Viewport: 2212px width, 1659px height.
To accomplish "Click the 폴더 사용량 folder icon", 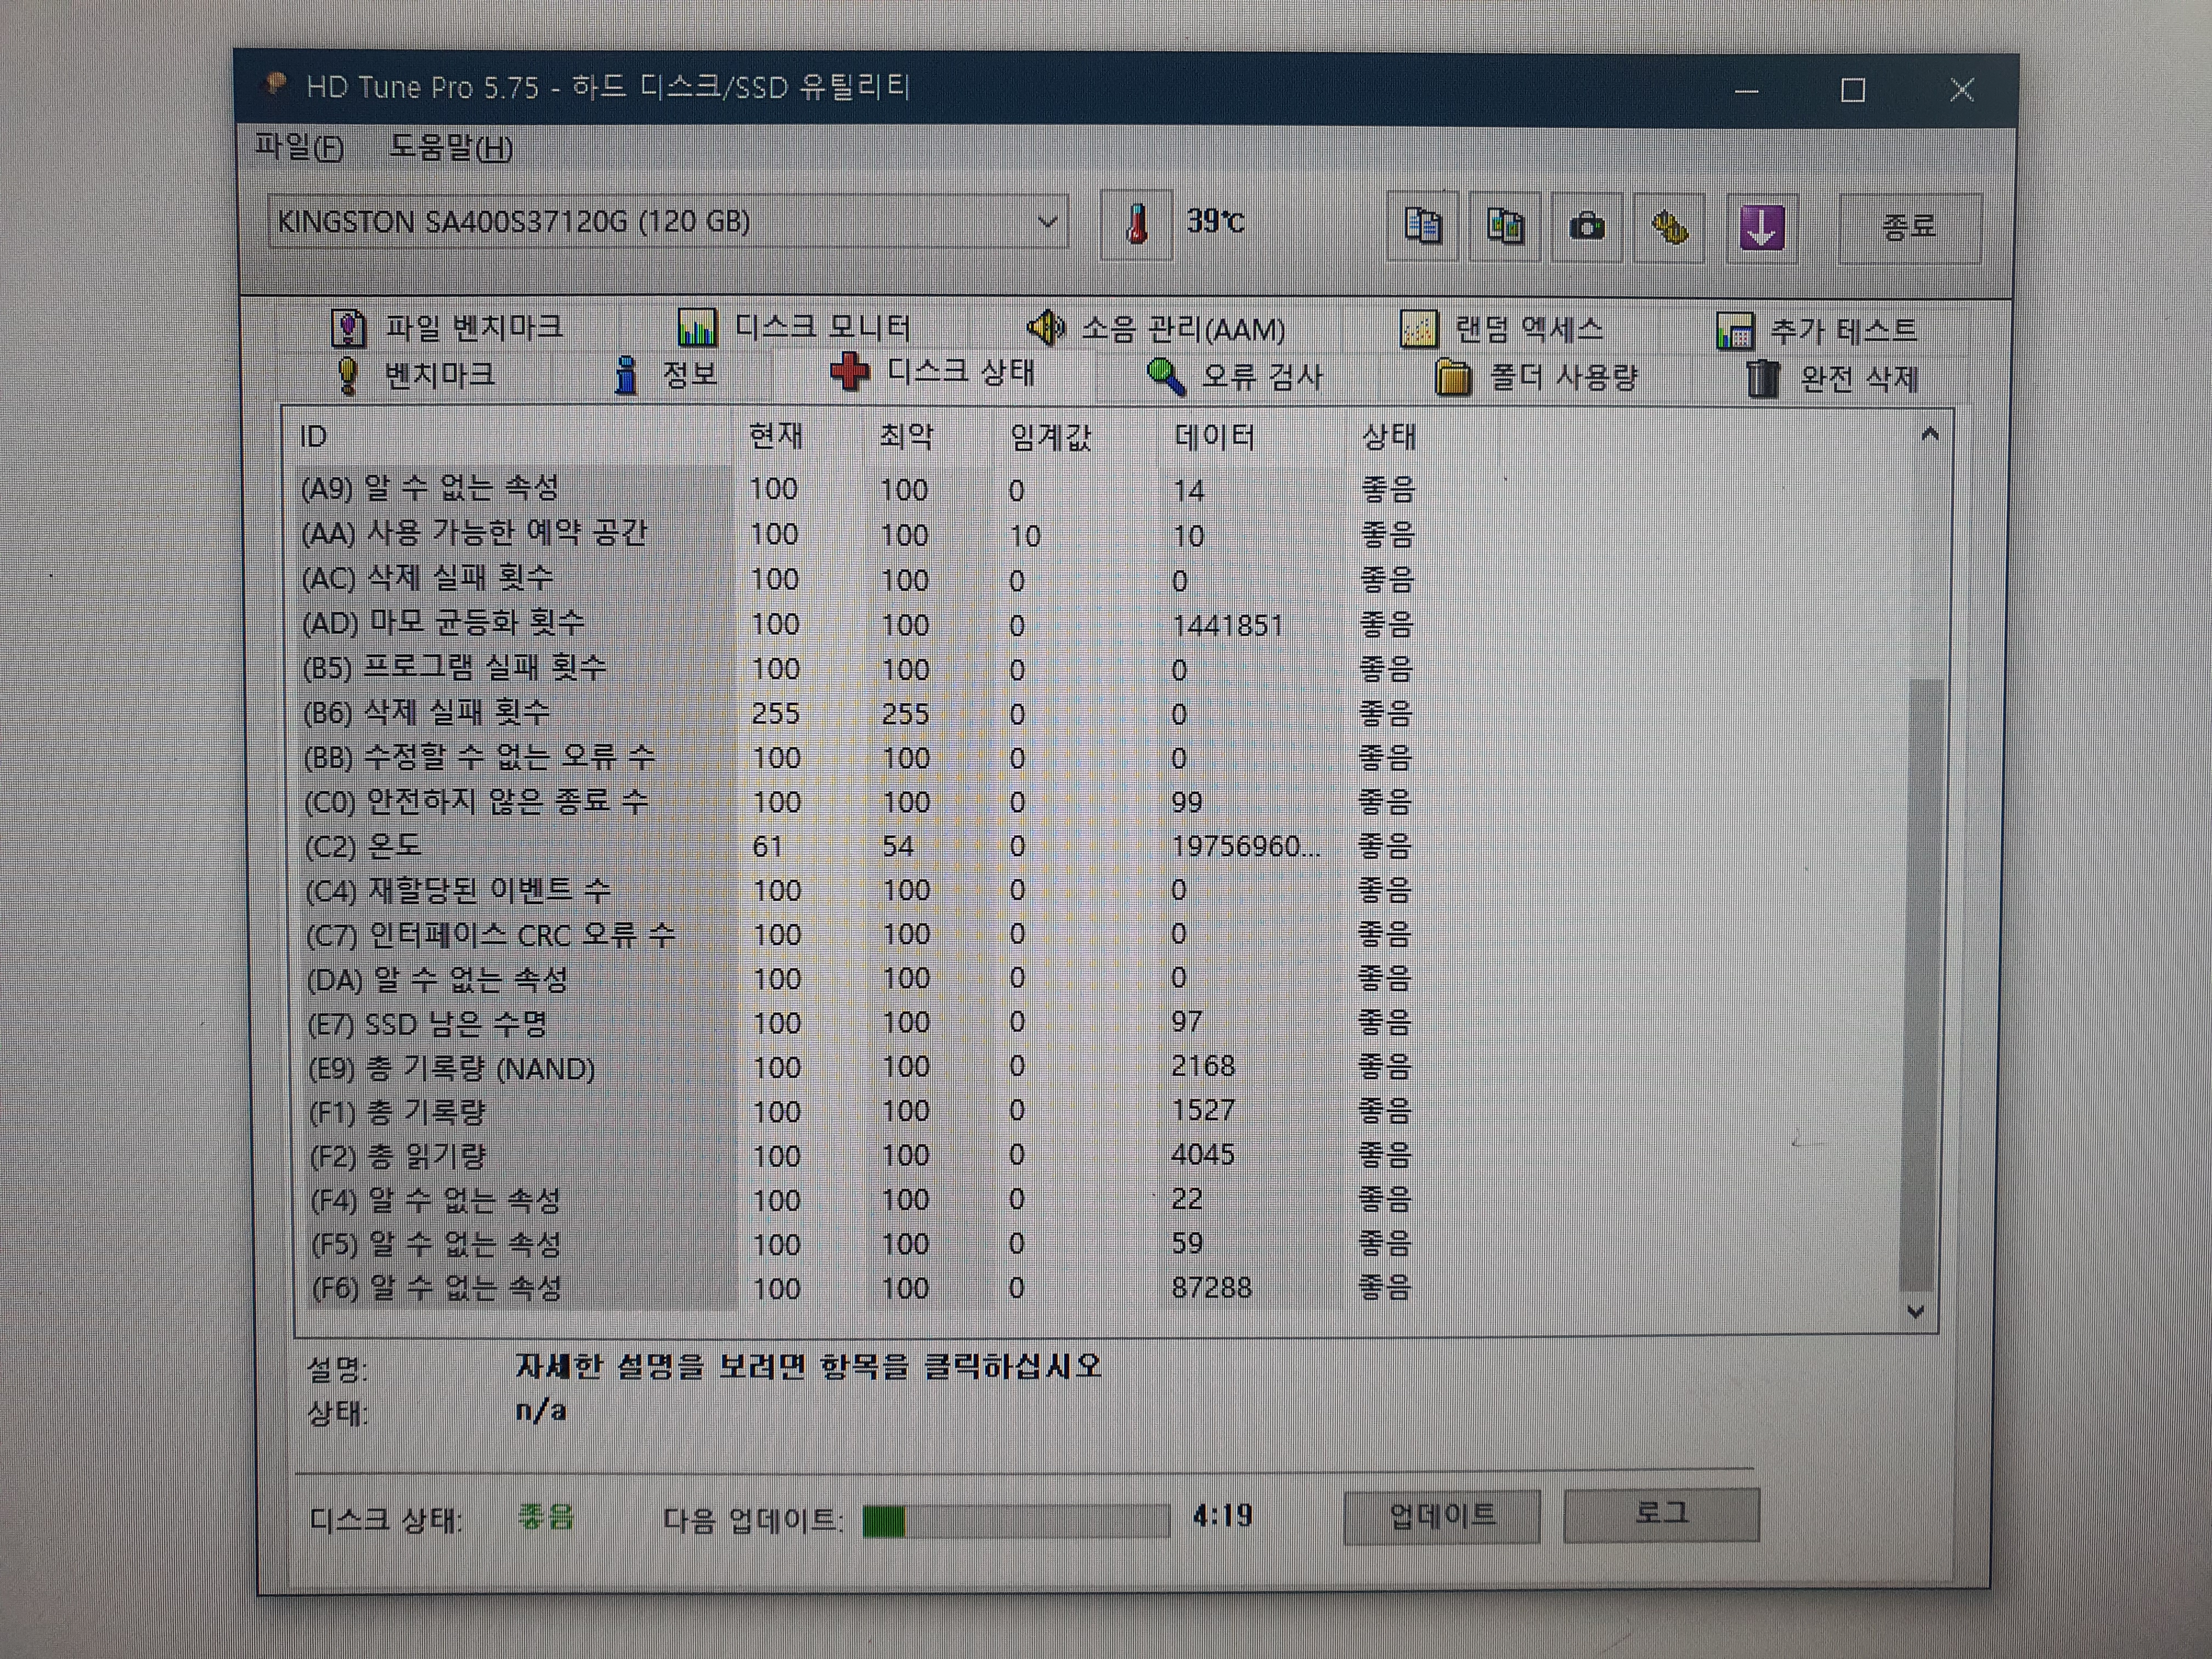I will point(1453,378).
